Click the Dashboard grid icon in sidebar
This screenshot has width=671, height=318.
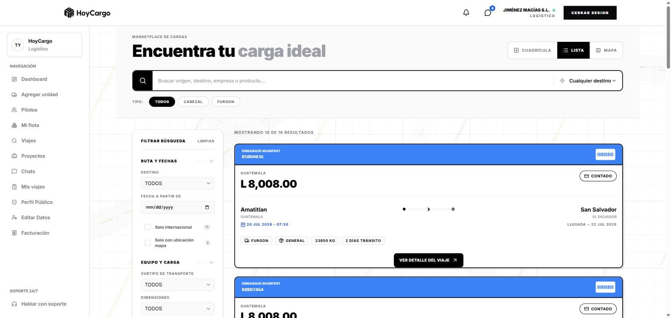point(14,79)
